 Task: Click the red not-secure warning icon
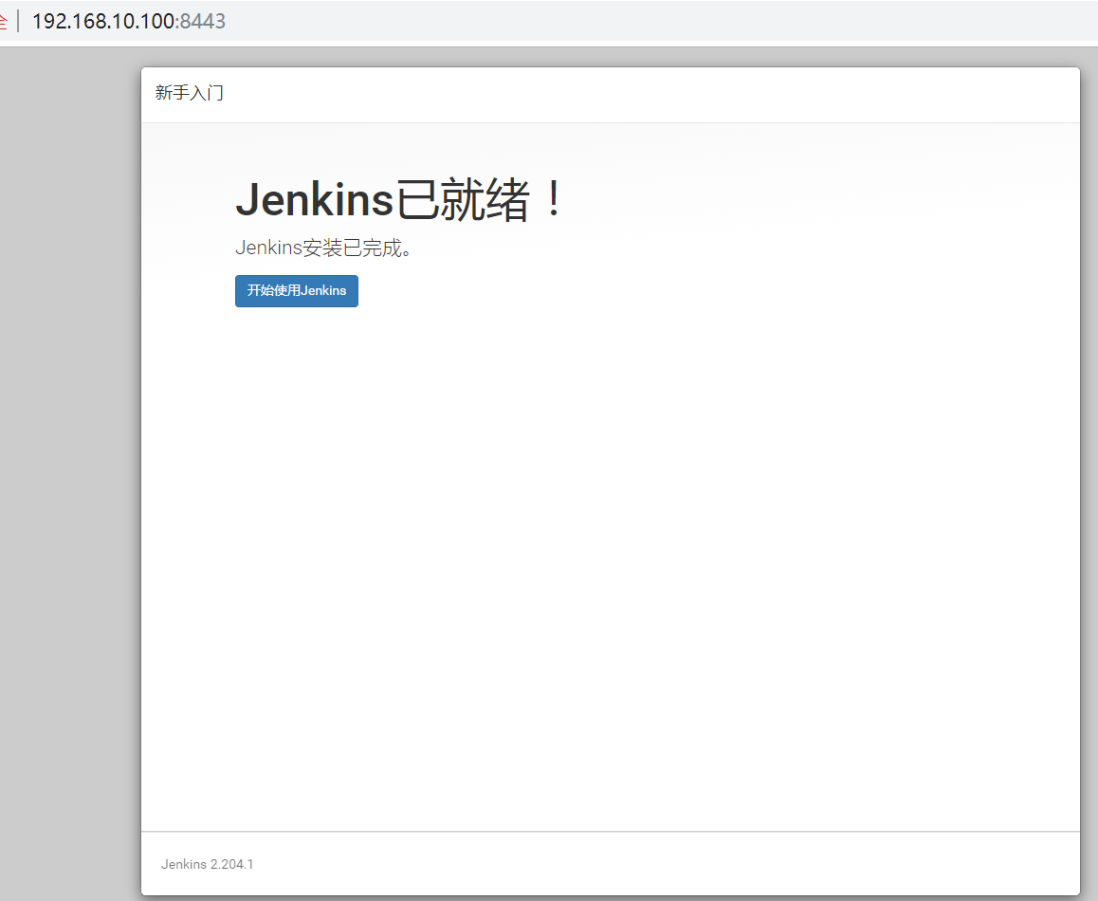pyautogui.click(x=3, y=21)
